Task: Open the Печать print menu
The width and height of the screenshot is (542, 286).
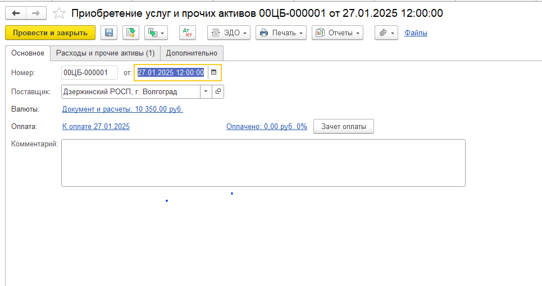Action: 281,33
